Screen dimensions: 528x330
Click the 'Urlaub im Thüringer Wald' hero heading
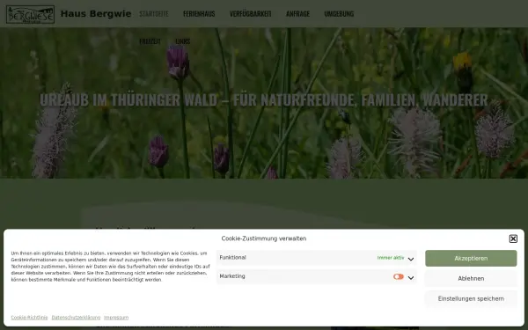click(x=264, y=99)
